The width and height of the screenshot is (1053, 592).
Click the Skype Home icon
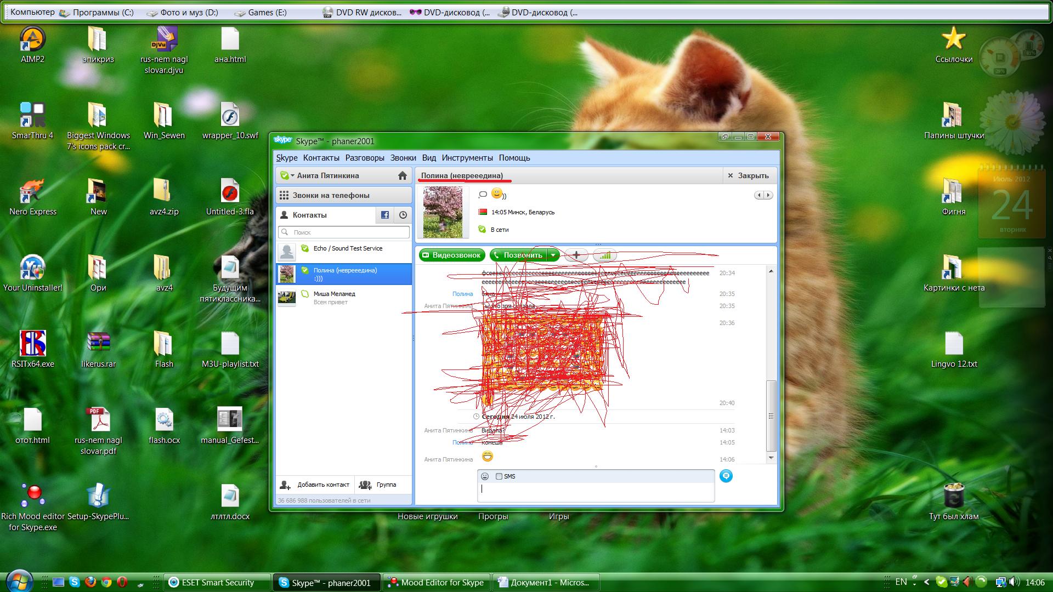(402, 175)
